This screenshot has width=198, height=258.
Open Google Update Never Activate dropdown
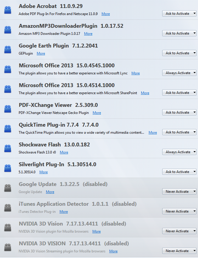(179, 192)
